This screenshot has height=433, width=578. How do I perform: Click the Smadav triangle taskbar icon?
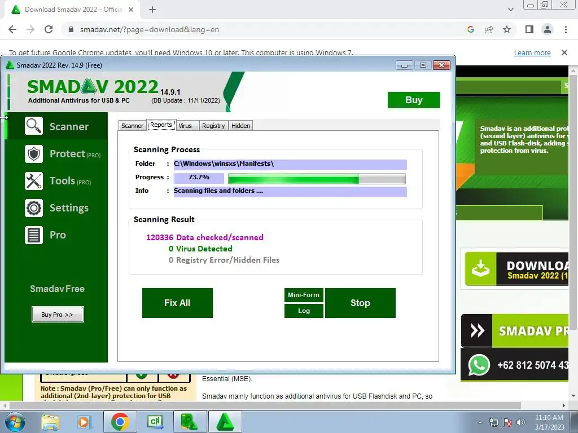click(225, 422)
